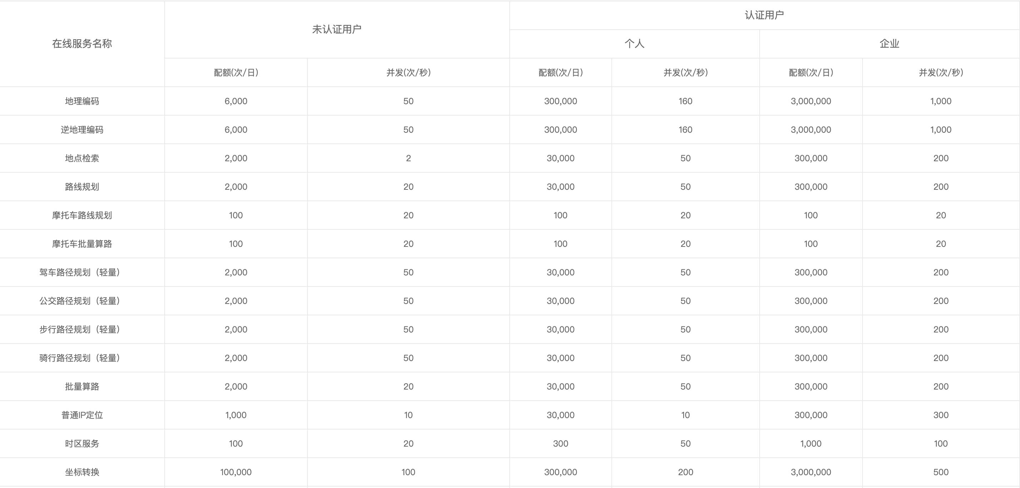Click the 逆地理编码 row label
Screen dimensions: 1020x488
point(82,130)
